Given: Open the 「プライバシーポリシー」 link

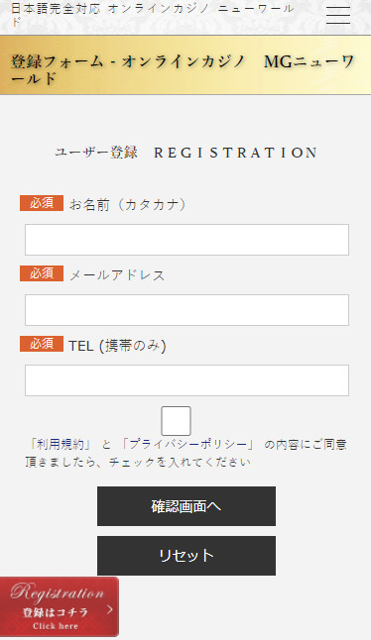Looking at the screenshot, I should [x=187, y=444].
